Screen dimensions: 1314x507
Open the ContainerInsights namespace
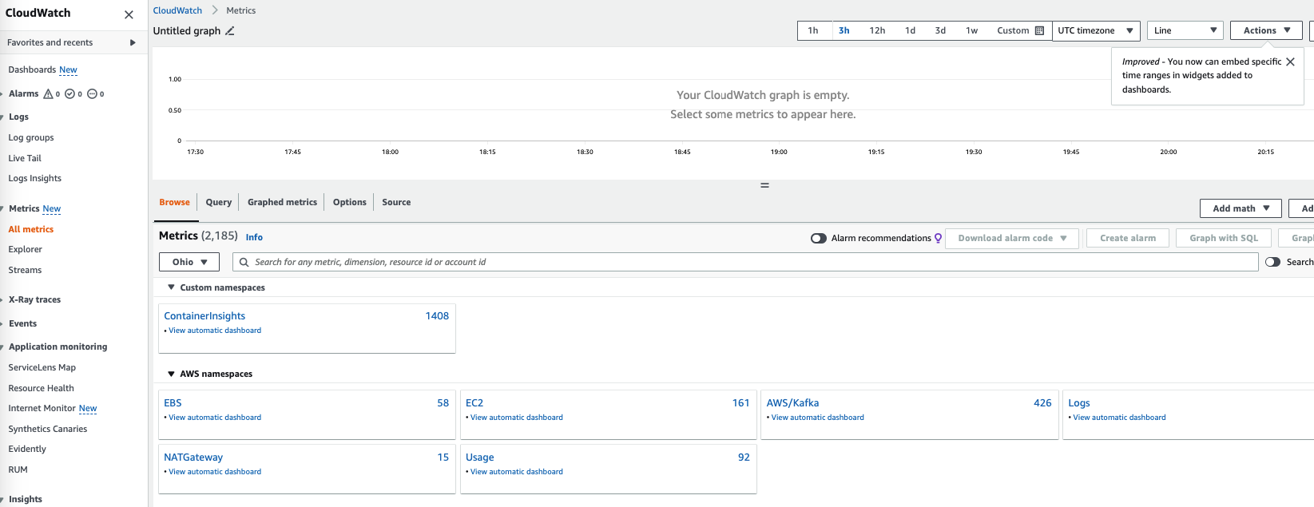(204, 316)
